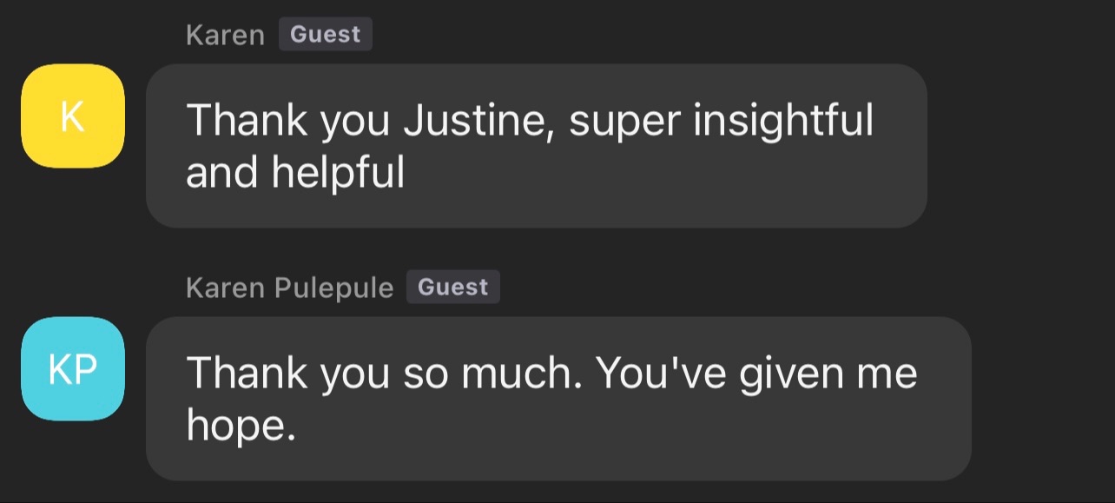
Task: Click the "and helpful" line of text
Action: (x=295, y=173)
